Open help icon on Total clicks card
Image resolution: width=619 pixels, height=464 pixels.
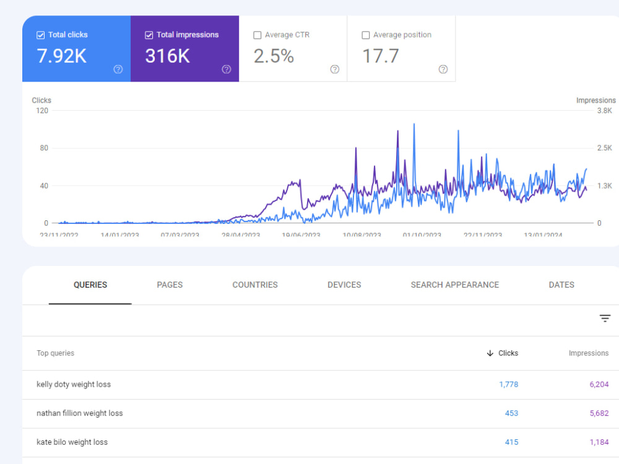click(x=118, y=69)
